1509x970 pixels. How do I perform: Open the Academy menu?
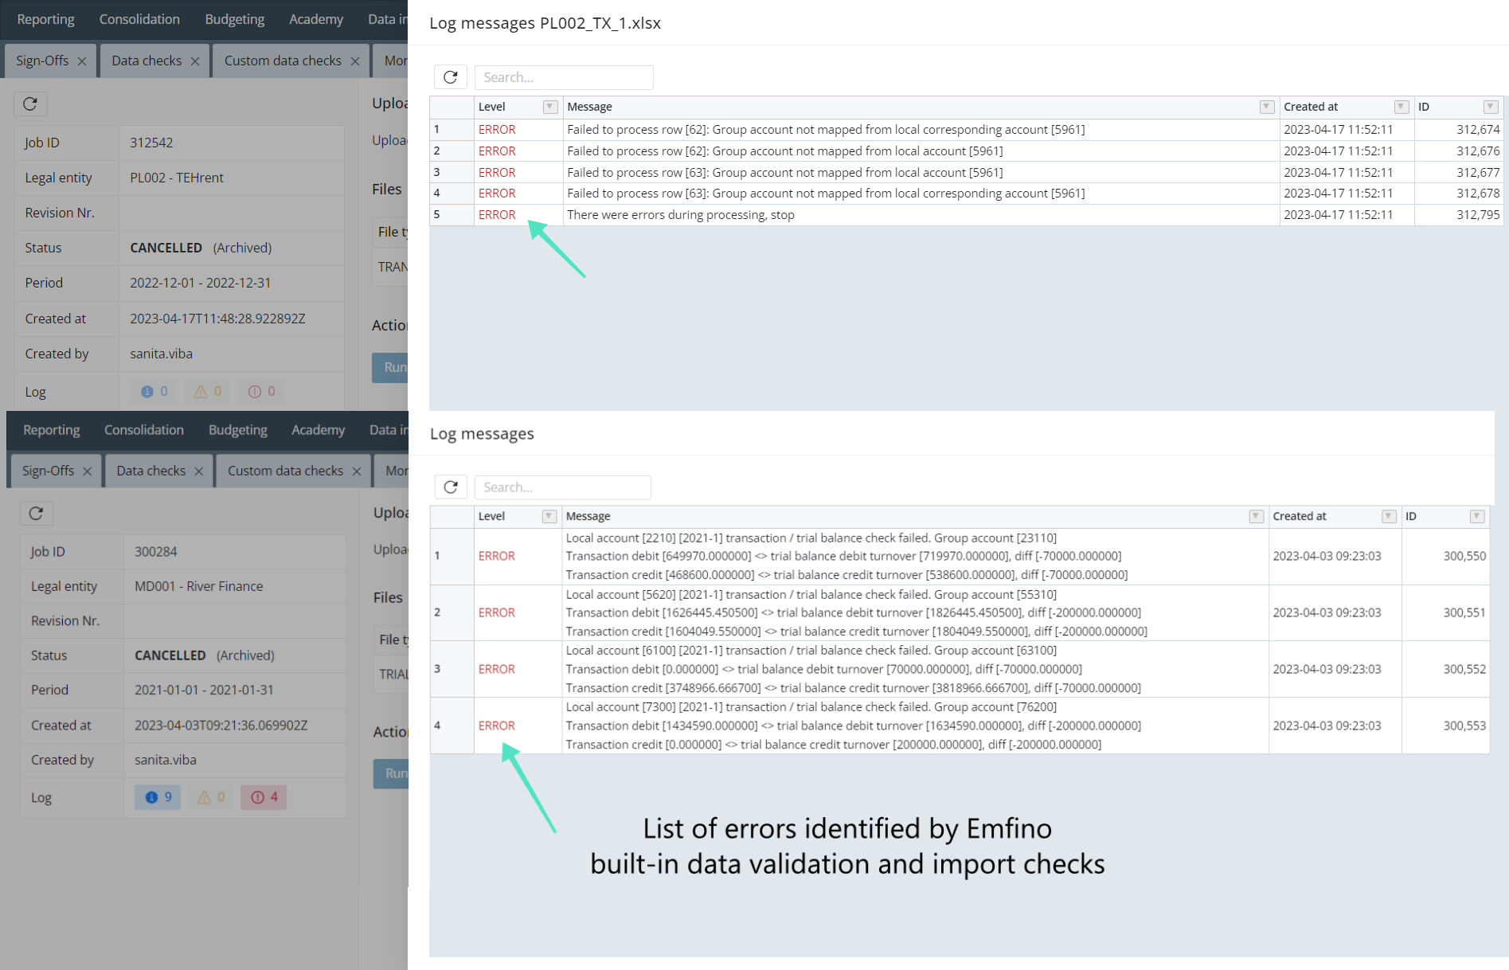click(x=316, y=18)
